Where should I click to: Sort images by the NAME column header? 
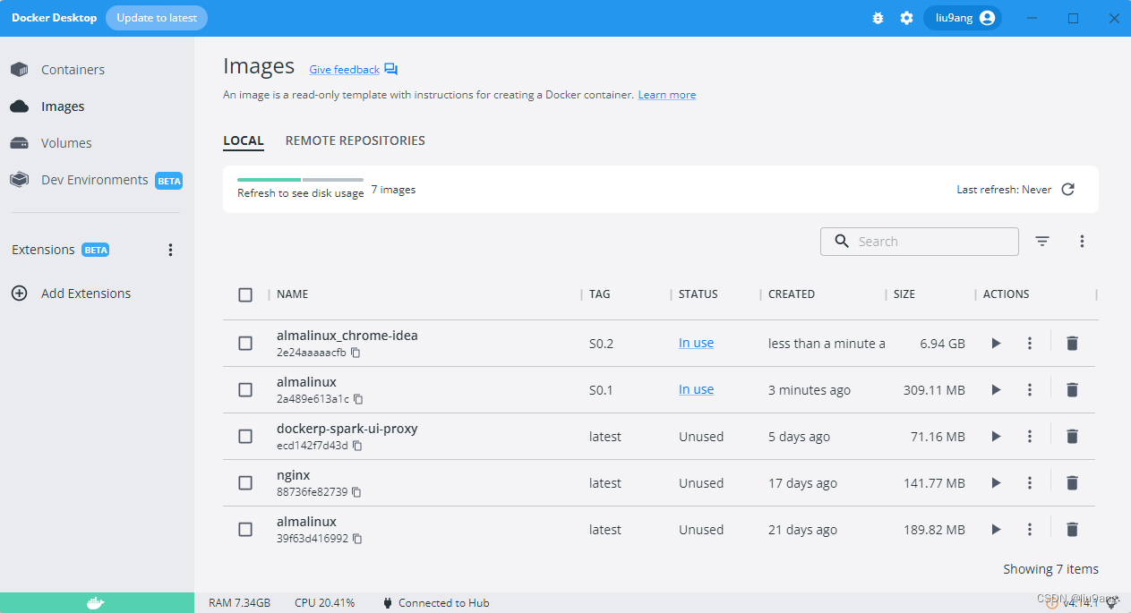pyautogui.click(x=292, y=294)
